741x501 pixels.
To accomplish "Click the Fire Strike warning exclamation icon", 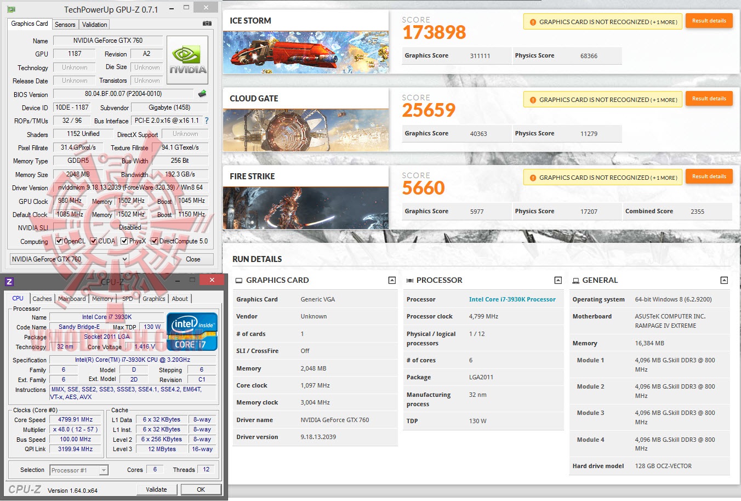I will [x=533, y=178].
